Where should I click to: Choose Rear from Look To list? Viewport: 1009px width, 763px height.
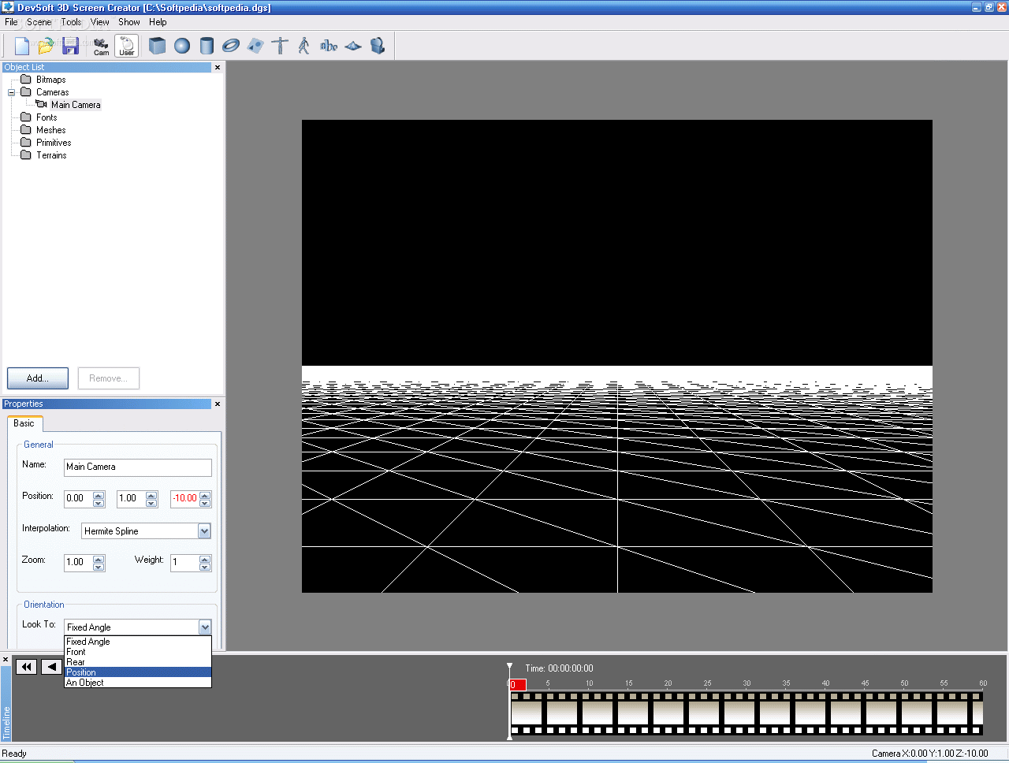pos(138,662)
